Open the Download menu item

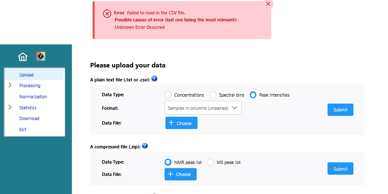click(29, 118)
